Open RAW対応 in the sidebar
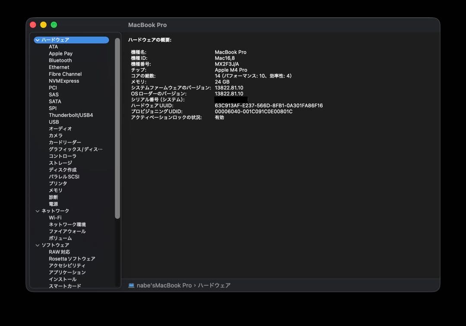466x326 pixels. point(60,252)
